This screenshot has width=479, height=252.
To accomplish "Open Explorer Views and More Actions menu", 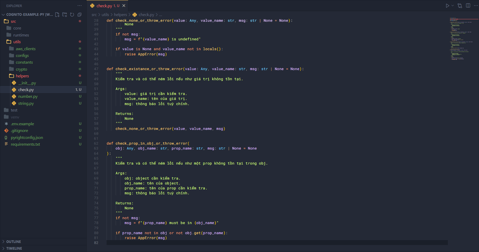I will [80, 6].
